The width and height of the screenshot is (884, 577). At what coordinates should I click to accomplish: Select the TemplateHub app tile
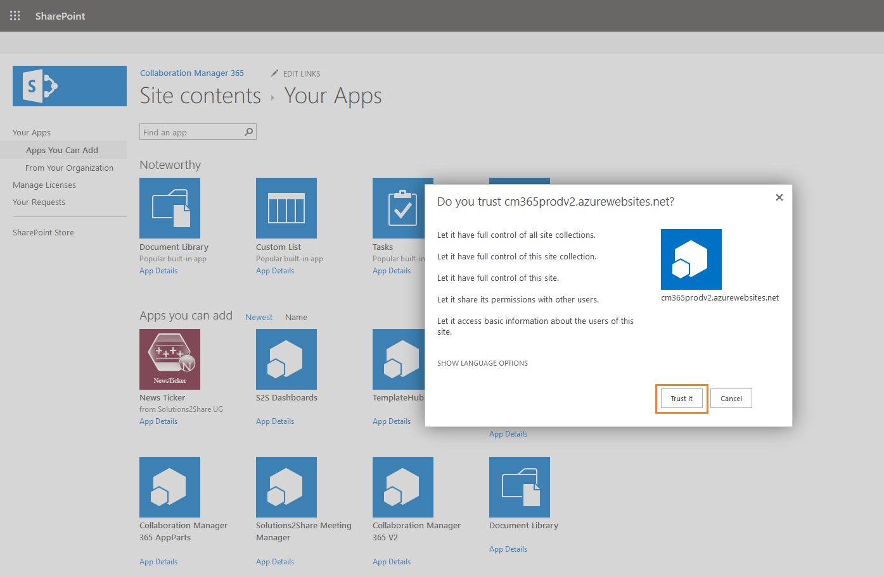coord(399,359)
